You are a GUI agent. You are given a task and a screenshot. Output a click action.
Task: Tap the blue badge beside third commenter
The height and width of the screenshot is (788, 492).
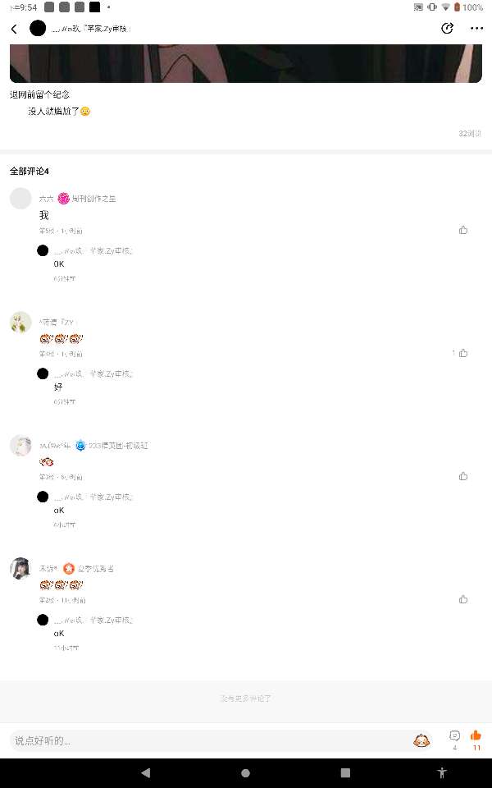pyautogui.click(x=80, y=445)
